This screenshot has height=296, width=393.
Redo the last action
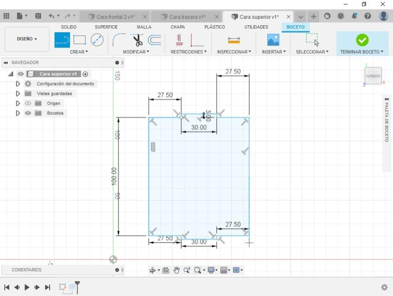(x=67, y=16)
